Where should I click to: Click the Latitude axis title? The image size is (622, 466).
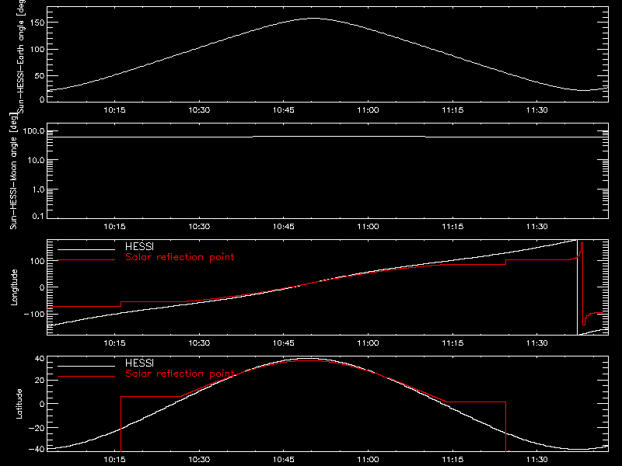pyautogui.click(x=19, y=404)
